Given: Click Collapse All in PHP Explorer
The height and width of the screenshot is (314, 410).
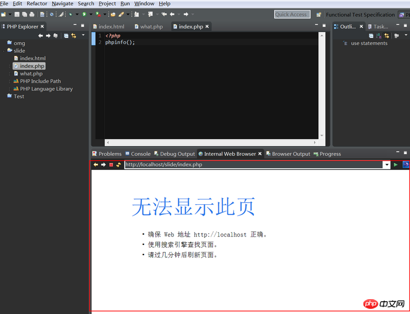Looking at the screenshot, I should pyautogui.click(x=66, y=35).
